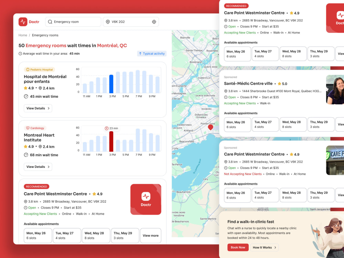The width and height of the screenshot is (344, 258).
Task: Select Thu, May 29 in lower sponsored card
Action: click(321, 195)
